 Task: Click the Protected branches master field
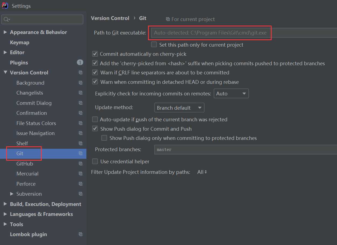[x=245, y=150]
